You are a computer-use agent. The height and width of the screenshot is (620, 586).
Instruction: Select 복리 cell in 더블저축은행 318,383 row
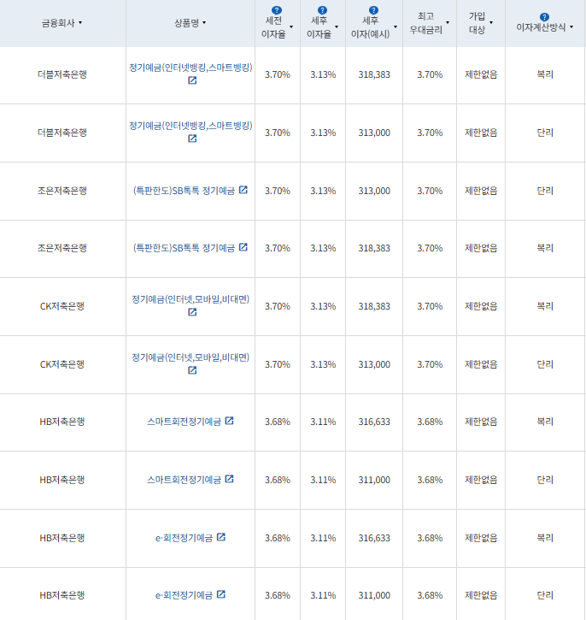coord(545,74)
